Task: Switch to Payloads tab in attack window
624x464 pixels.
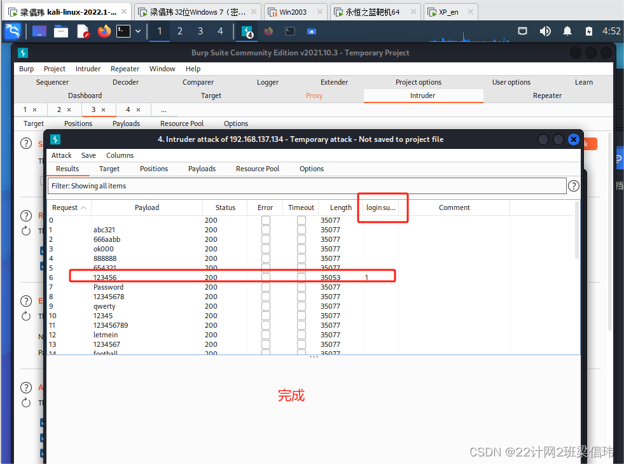Action: pyautogui.click(x=202, y=169)
